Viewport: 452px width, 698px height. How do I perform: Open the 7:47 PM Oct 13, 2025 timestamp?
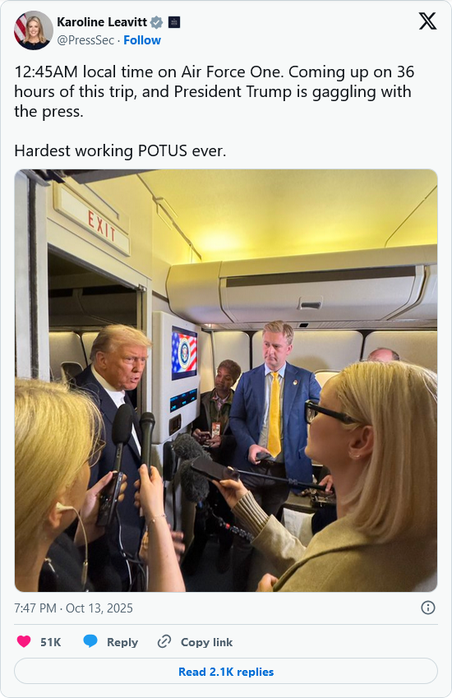click(73, 608)
